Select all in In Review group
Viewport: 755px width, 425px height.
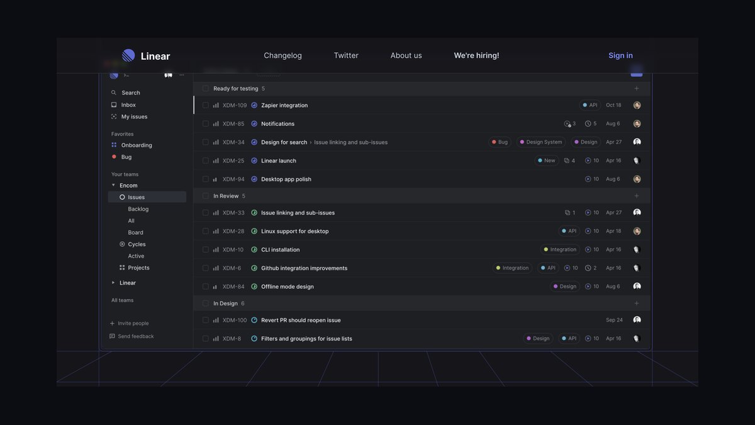[x=206, y=196]
